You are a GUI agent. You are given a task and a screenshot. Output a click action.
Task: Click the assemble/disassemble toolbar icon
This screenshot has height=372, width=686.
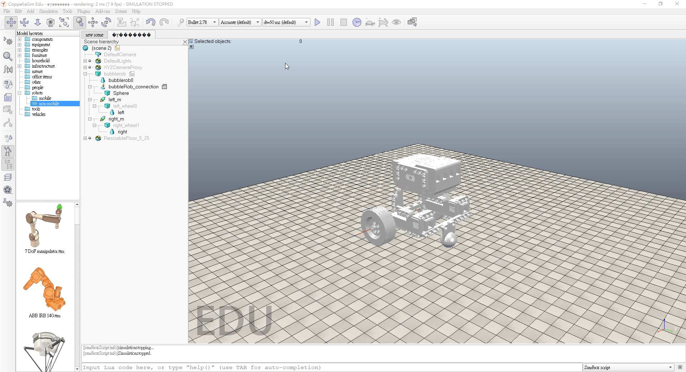(121, 22)
